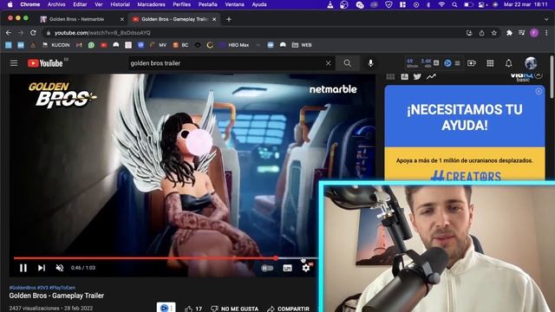Image resolution: width=555 pixels, height=312 pixels.
Task: Open YouTube apps grid icon
Action: pyautogui.click(x=490, y=63)
